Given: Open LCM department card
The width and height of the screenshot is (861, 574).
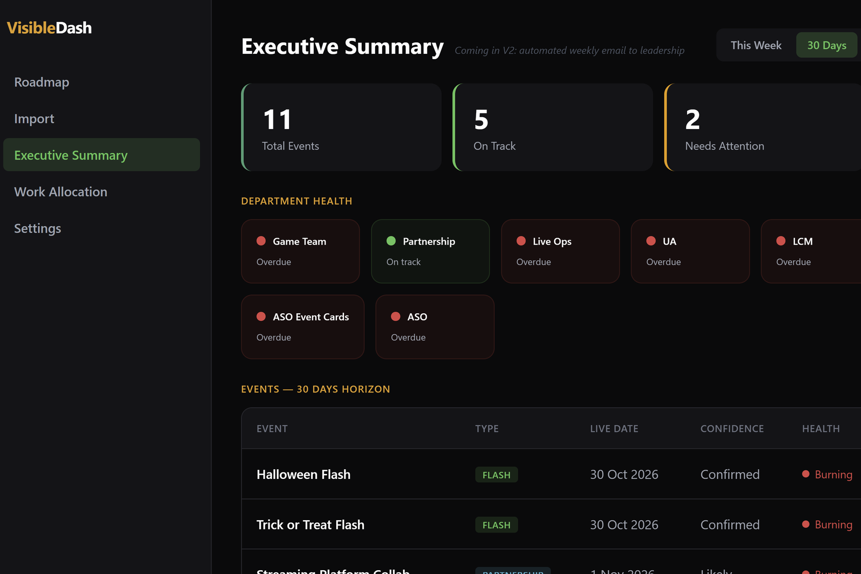Looking at the screenshot, I should click(811, 251).
